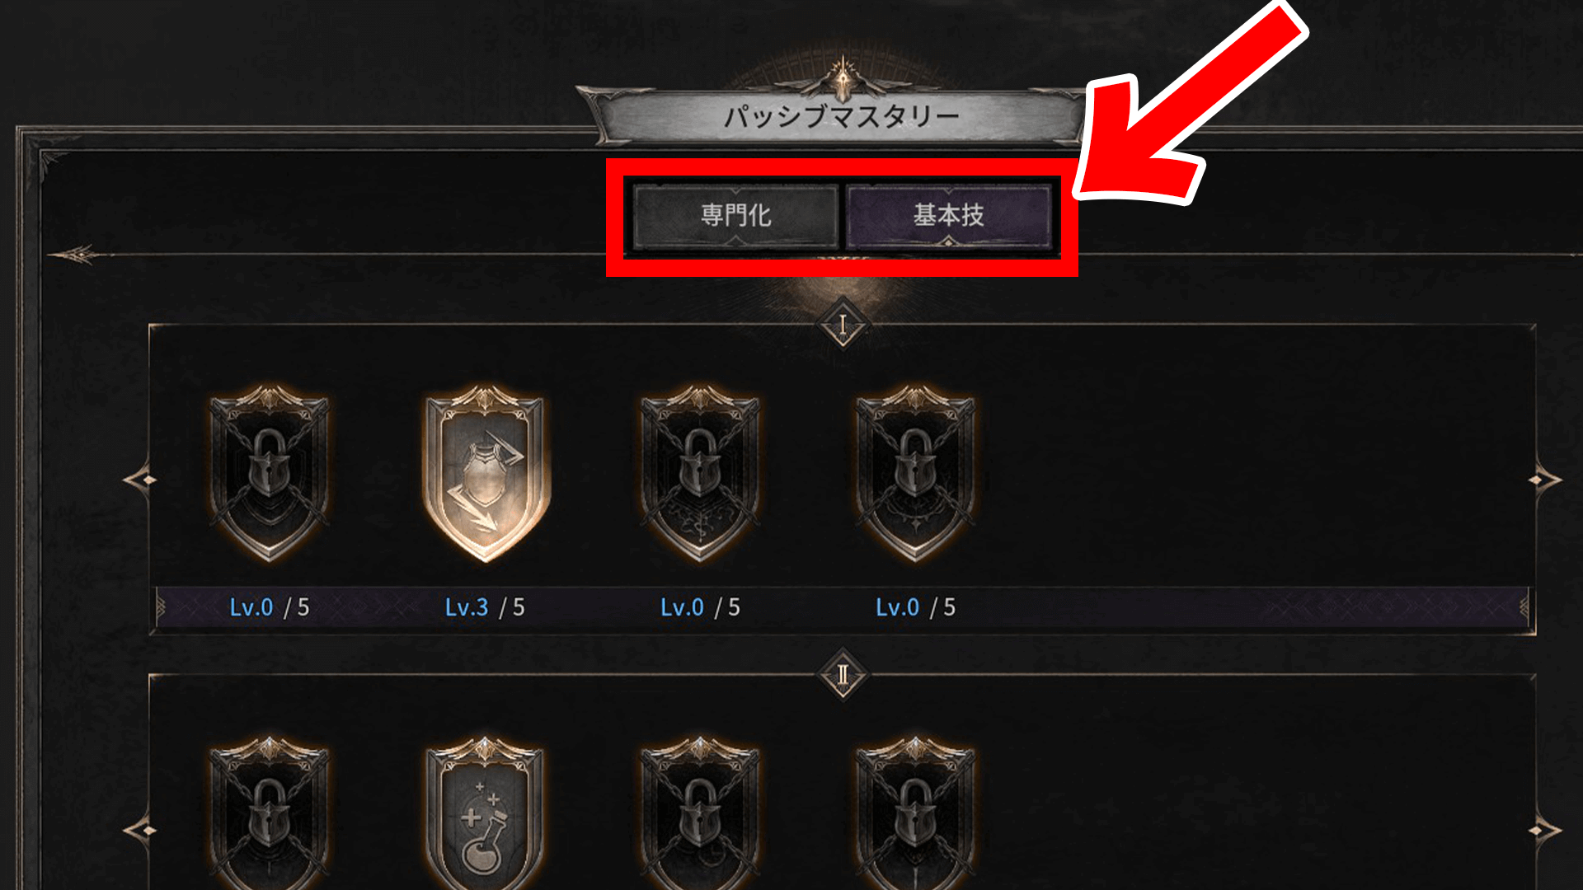Screen dimensions: 1583x890
Task: Select the first locked shield in tier I
Action: coord(270,474)
